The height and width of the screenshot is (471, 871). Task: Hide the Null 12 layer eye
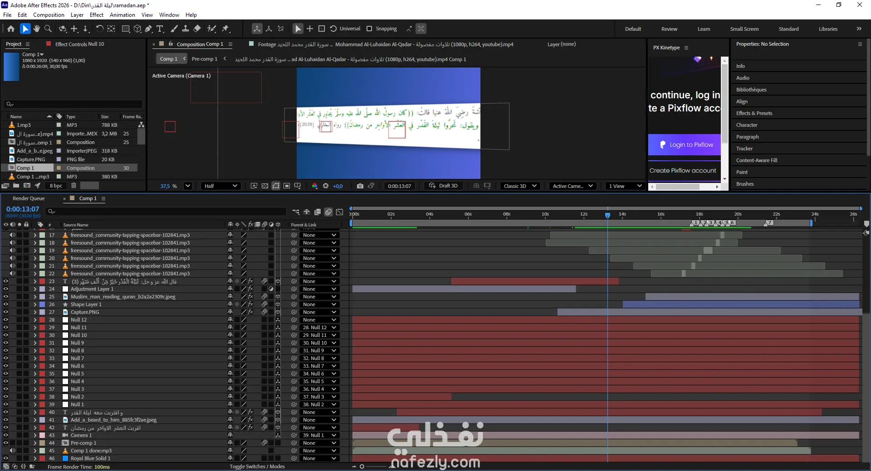point(6,320)
